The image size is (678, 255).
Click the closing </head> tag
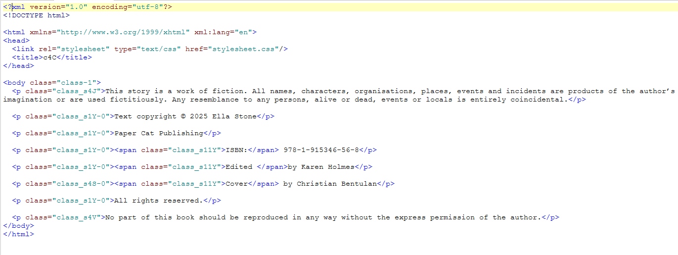click(19, 66)
